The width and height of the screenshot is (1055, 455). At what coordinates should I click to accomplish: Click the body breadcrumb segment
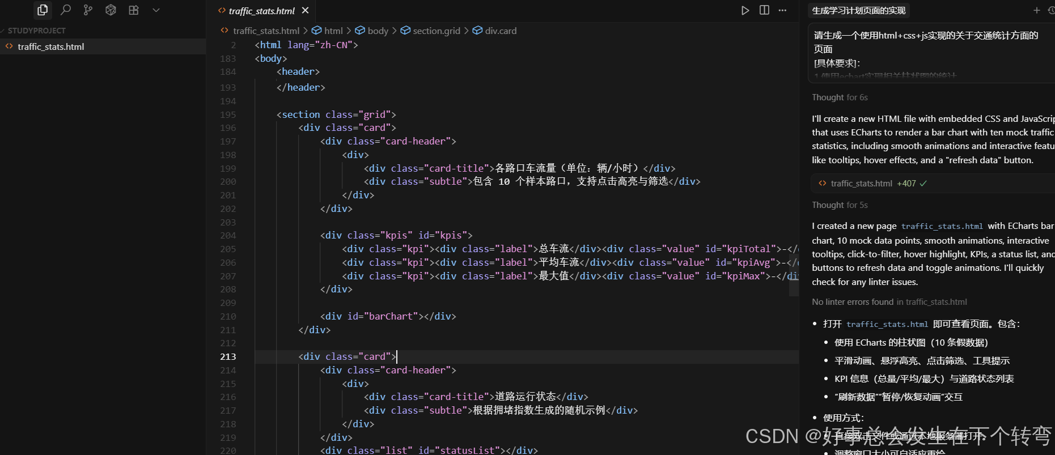point(378,31)
